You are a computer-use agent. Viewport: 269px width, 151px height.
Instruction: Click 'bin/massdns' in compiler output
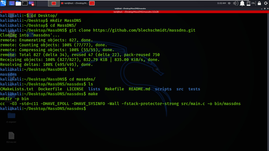228,104
